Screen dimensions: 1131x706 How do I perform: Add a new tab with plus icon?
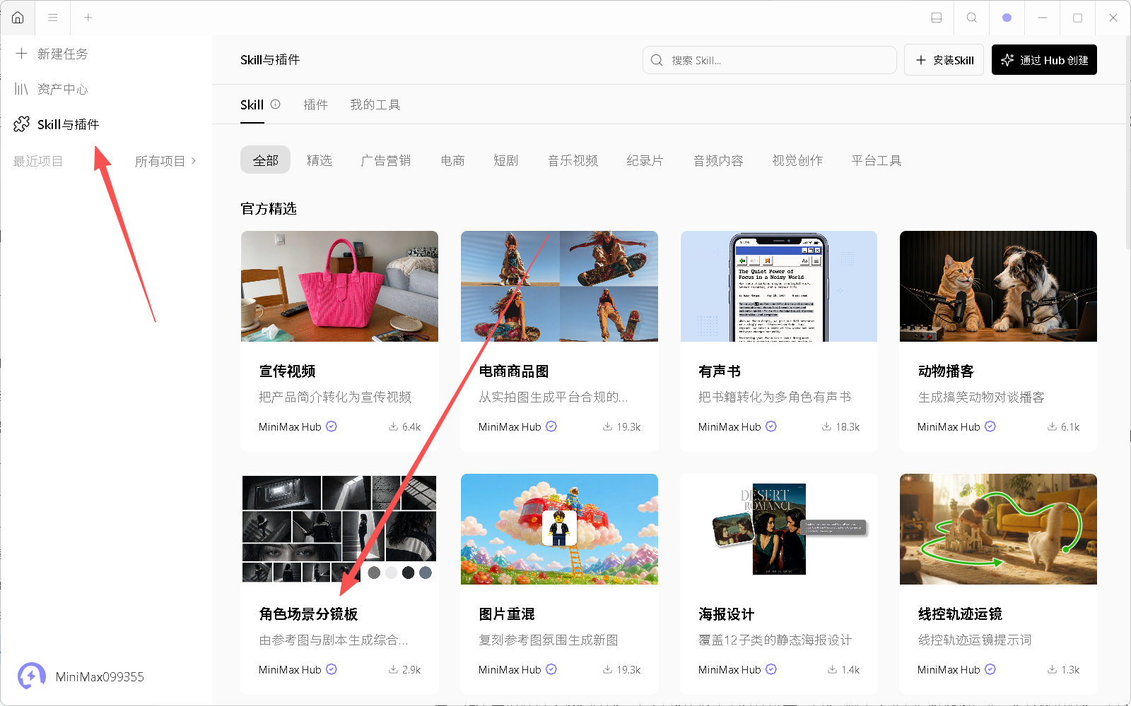88,18
